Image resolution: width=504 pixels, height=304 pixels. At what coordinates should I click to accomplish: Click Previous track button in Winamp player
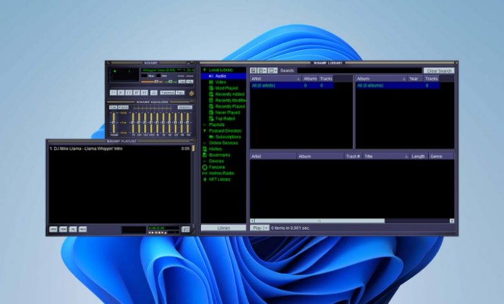113,92
